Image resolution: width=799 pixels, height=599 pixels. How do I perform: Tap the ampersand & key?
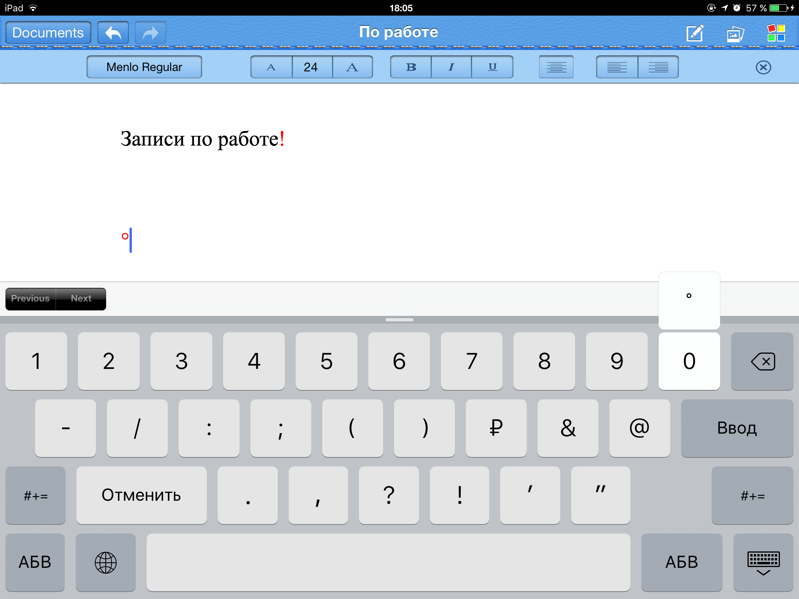[568, 428]
